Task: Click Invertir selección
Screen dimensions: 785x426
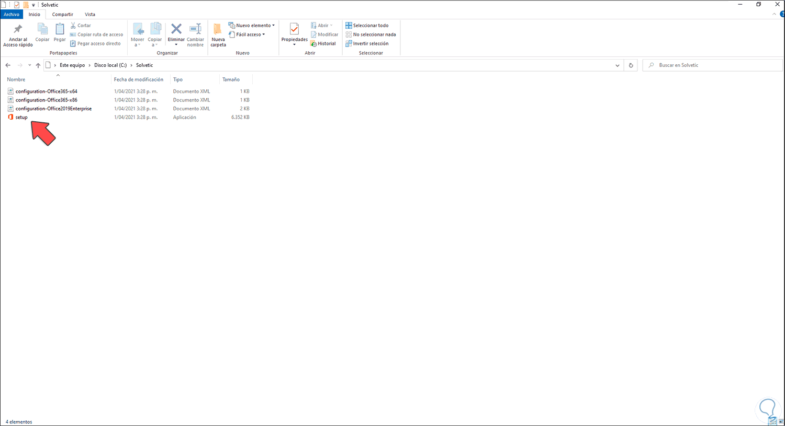Action: [367, 43]
